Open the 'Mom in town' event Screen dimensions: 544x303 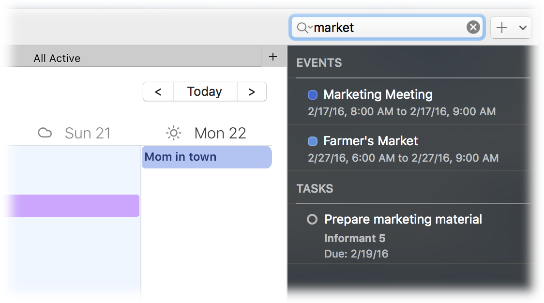pos(207,157)
